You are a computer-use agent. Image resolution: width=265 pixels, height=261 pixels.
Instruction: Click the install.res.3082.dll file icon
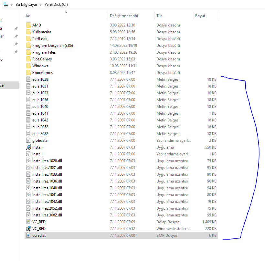[x=28, y=215]
